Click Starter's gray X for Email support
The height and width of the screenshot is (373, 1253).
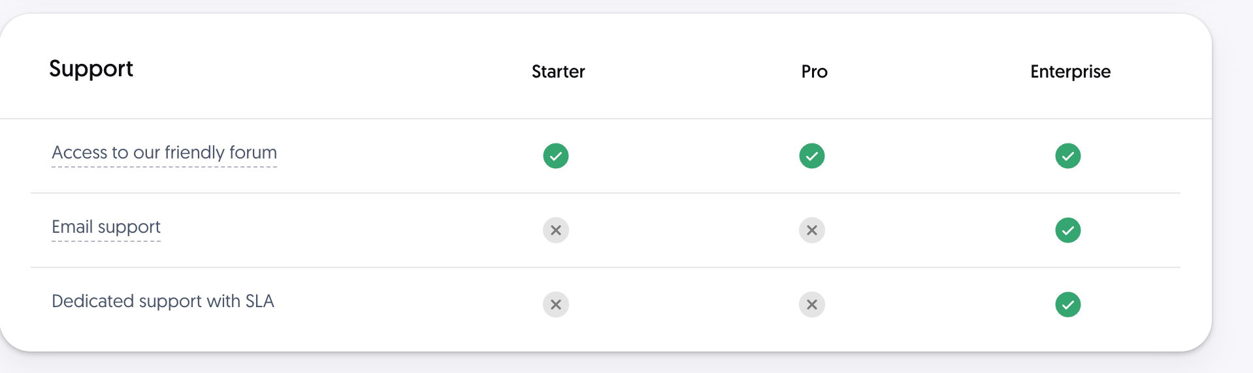point(556,230)
